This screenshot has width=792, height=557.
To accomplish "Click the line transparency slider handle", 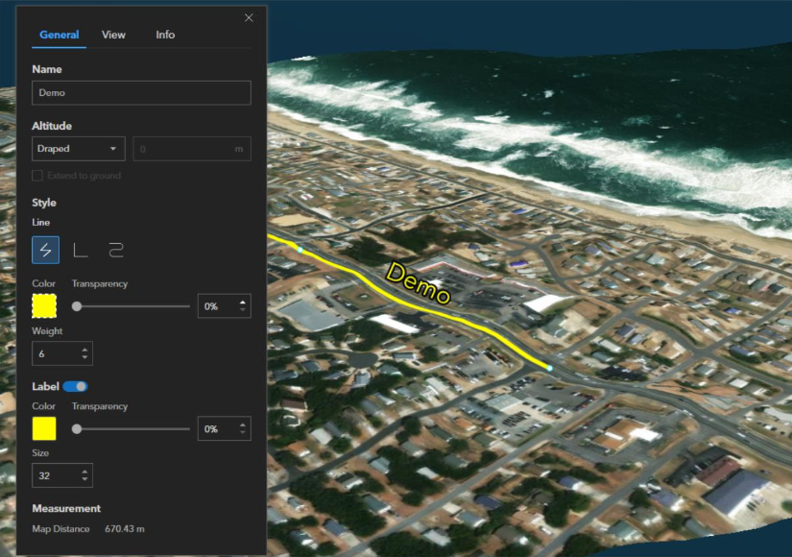I will click(x=77, y=306).
